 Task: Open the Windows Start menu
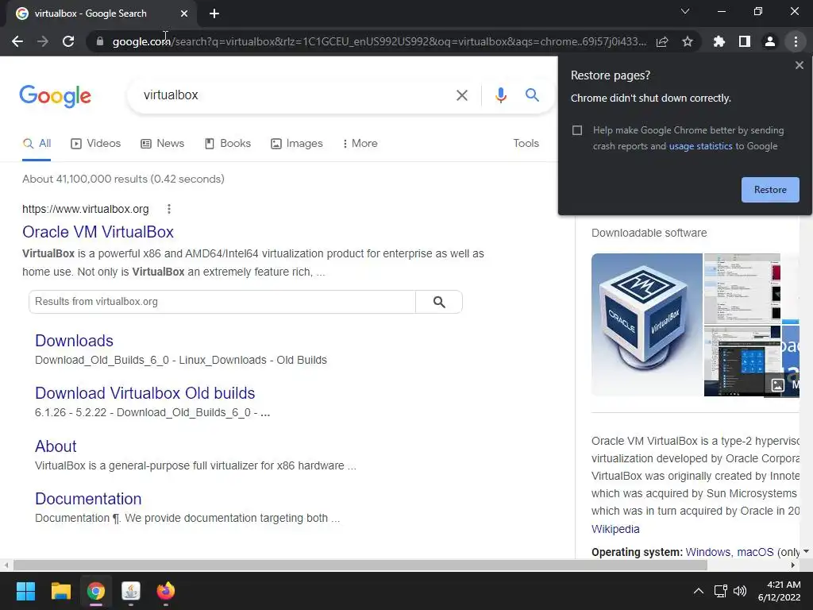25,591
